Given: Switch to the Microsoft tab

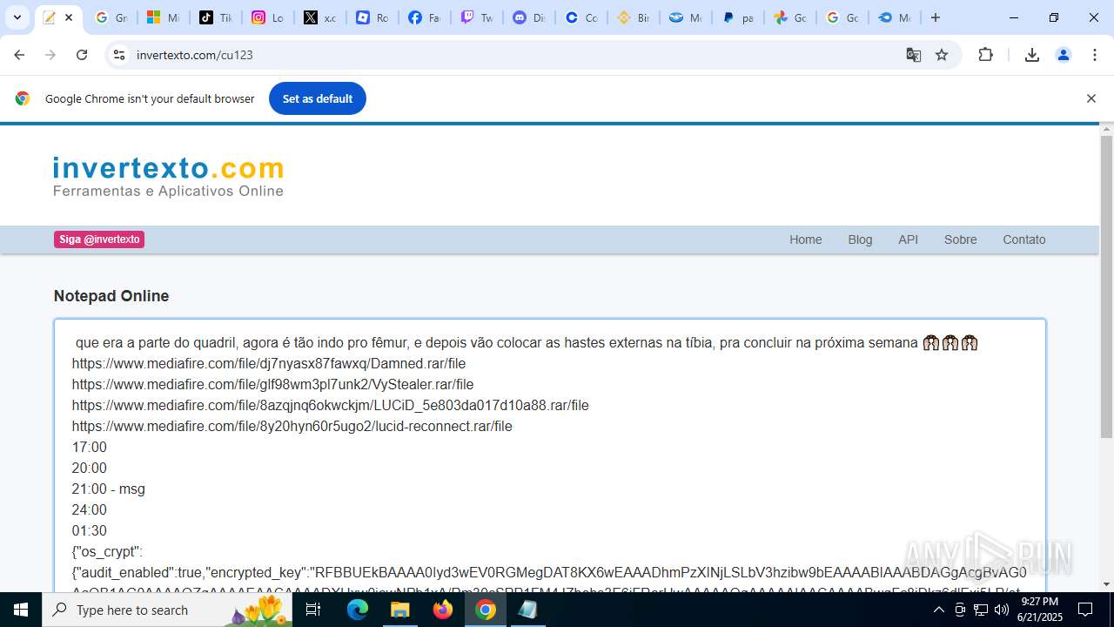Looking at the screenshot, I should pos(163,17).
